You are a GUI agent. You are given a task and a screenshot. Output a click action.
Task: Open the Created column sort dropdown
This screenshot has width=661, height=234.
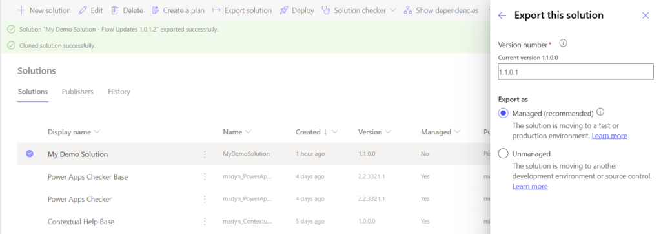pos(335,132)
